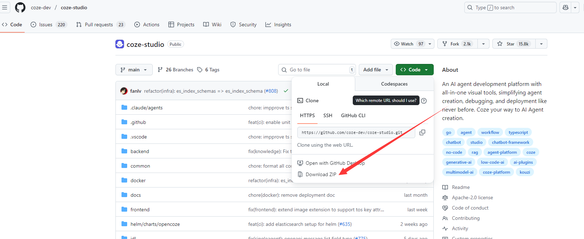Open the coze-studio breadcrumb link

coord(74,7)
